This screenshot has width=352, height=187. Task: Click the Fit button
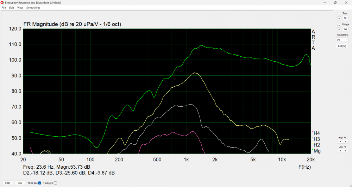pyautogui.click(x=345, y=18)
